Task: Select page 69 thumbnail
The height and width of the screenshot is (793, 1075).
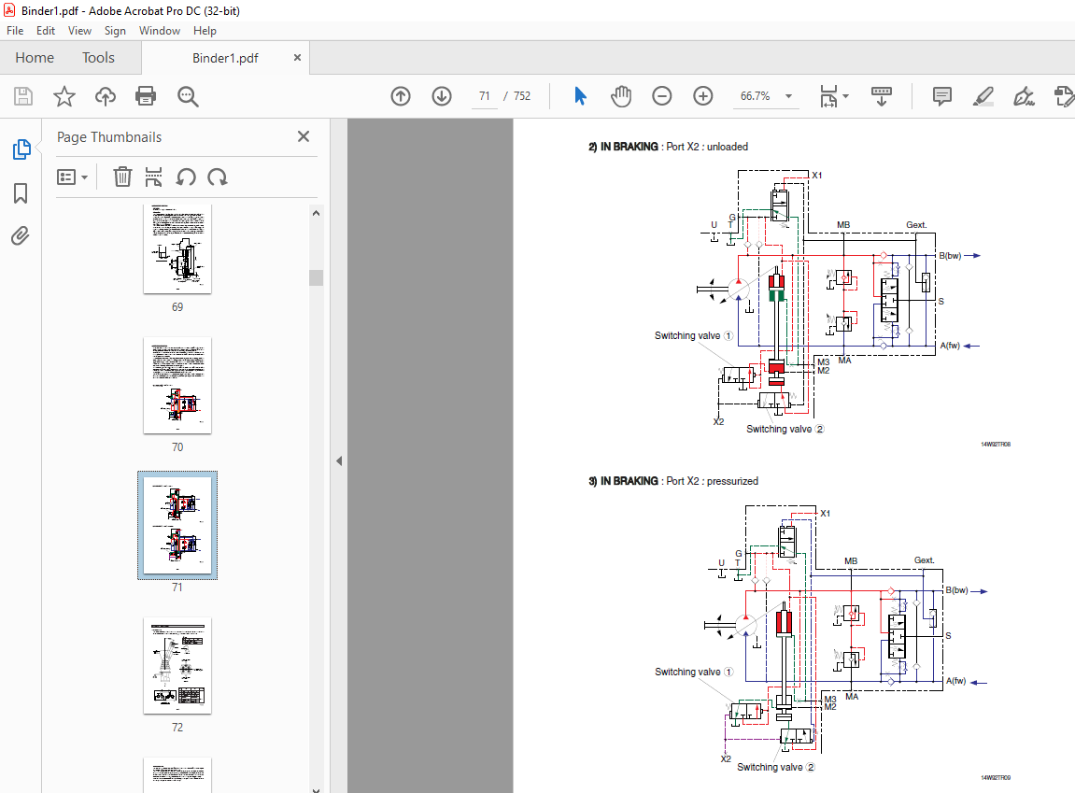Action: coord(177,248)
